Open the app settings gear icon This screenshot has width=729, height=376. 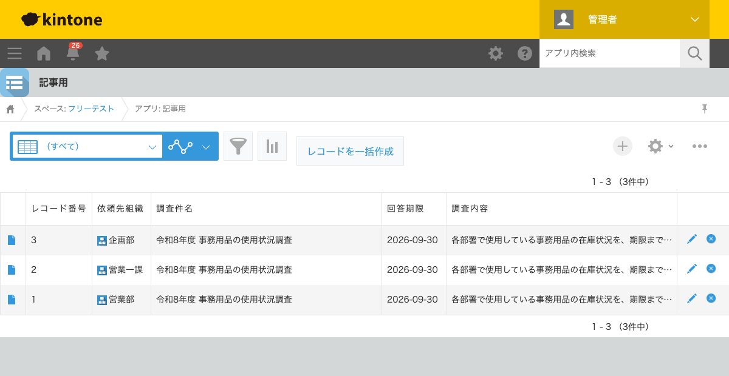tap(655, 146)
